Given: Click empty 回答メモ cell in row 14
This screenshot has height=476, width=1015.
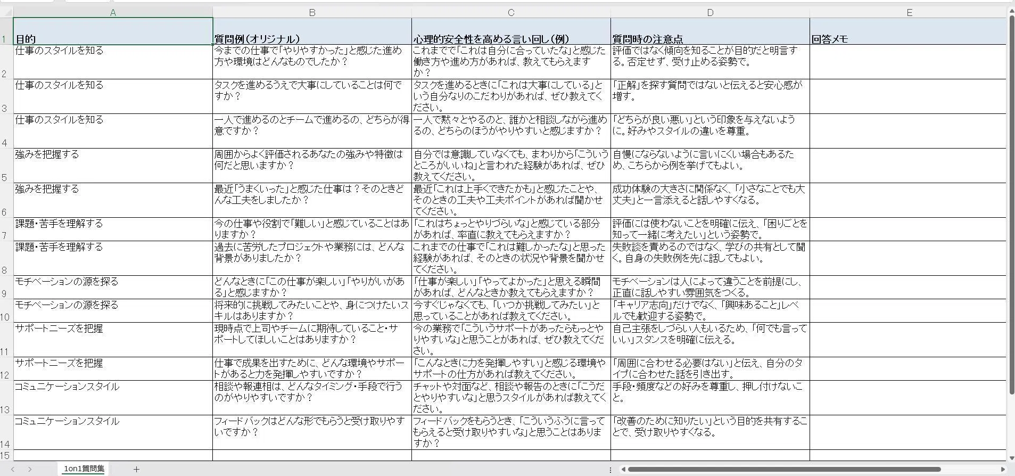Looking at the screenshot, I should click(x=908, y=432).
